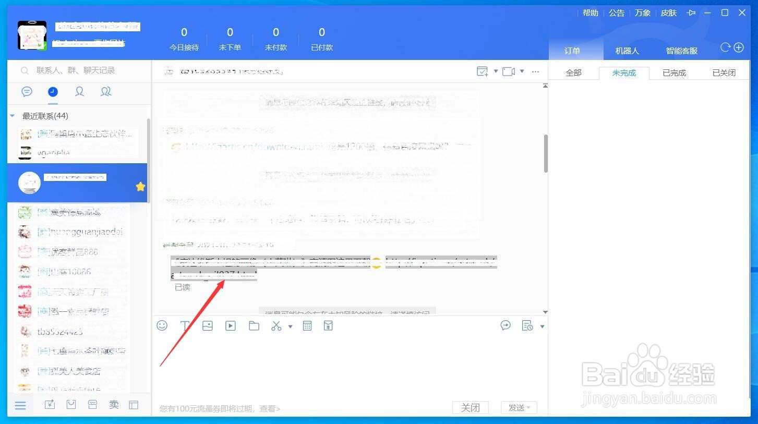This screenshot has width=758, height=424.
Task: Click the star on the selected contact
Action: [x=140, y=187]
